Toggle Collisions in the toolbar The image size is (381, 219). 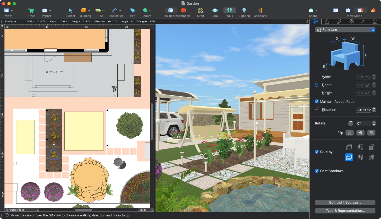[260, 10]
